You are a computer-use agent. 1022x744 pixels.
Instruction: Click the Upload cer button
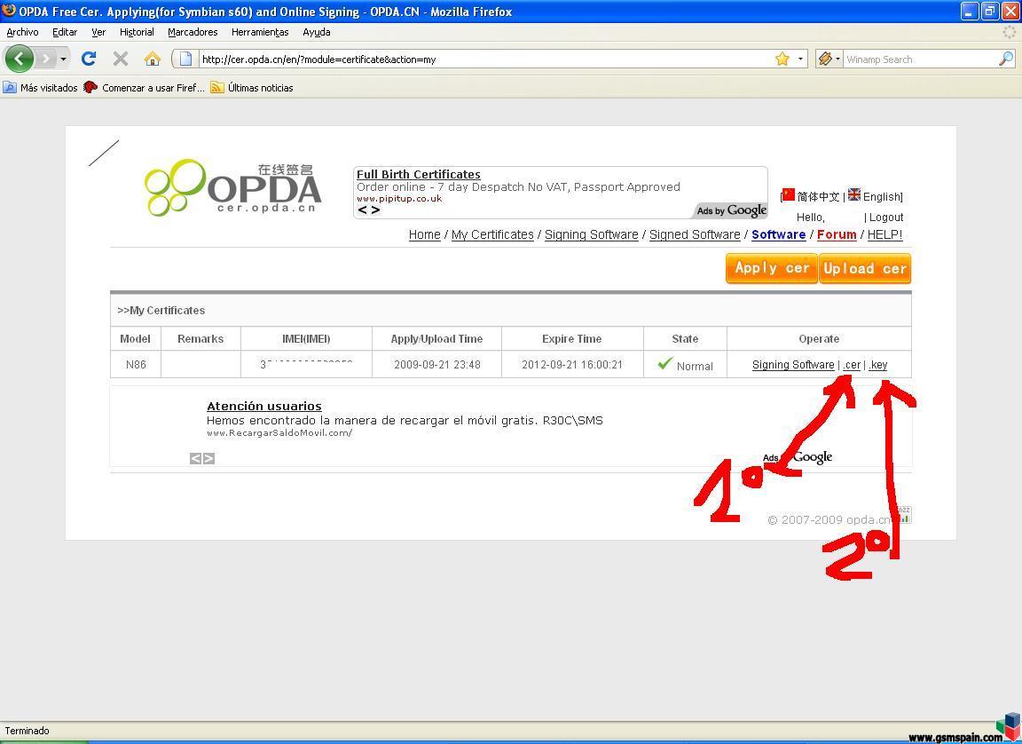click(865, 268)
